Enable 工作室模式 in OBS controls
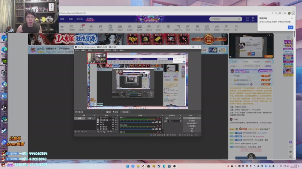The image size is (302, 169). (192, 126)
